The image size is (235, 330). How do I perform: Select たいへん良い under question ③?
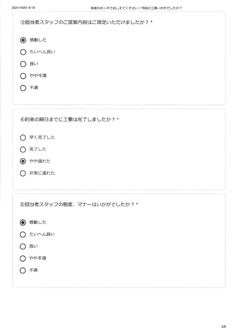(x=23, y=52)
